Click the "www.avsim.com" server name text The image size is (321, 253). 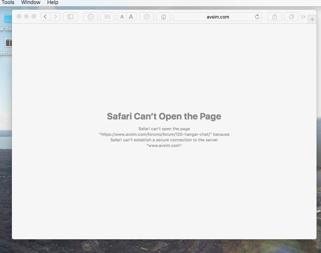[164, 145]
